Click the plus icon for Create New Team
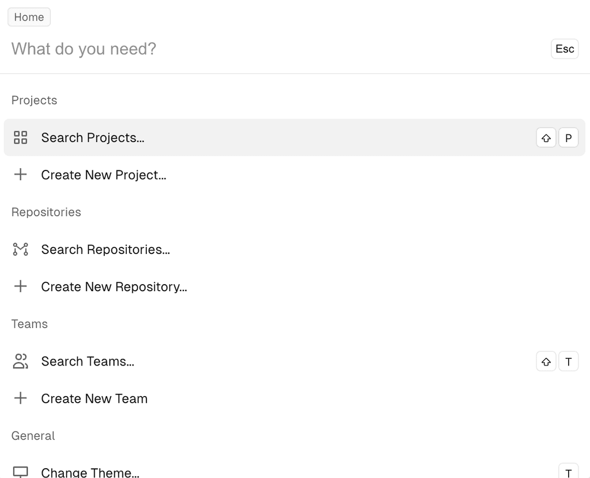 tap(20, 398)
